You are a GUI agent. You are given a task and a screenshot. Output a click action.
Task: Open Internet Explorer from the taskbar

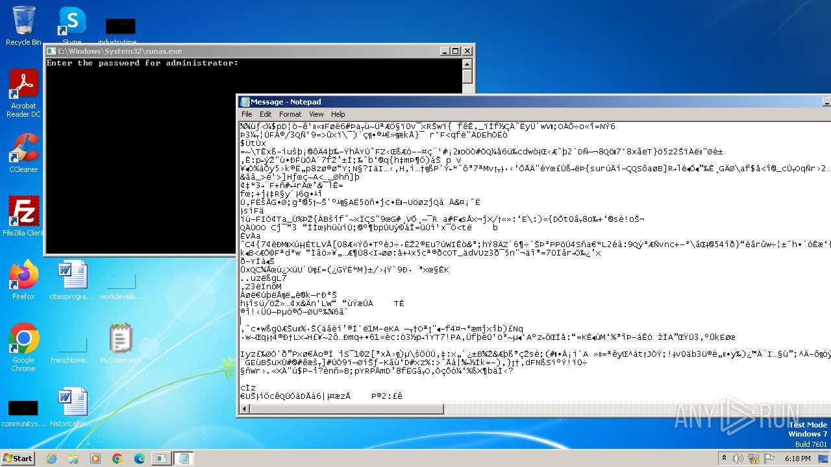click(x=51, y=459)
